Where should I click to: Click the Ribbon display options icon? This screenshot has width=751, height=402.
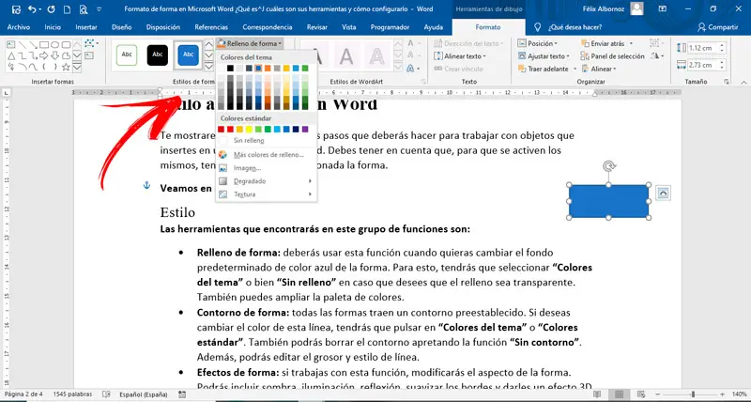[x=663, y=9]
